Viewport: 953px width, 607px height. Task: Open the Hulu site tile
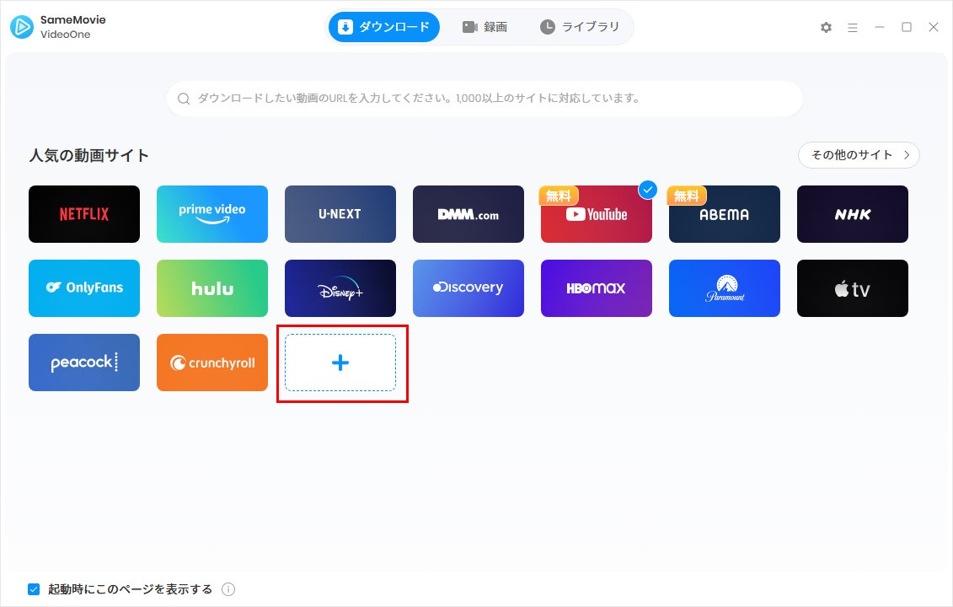(x=212, y=288)
